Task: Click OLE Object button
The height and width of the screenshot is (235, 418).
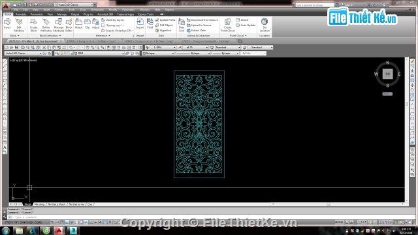Action: (x=164, y=25)
